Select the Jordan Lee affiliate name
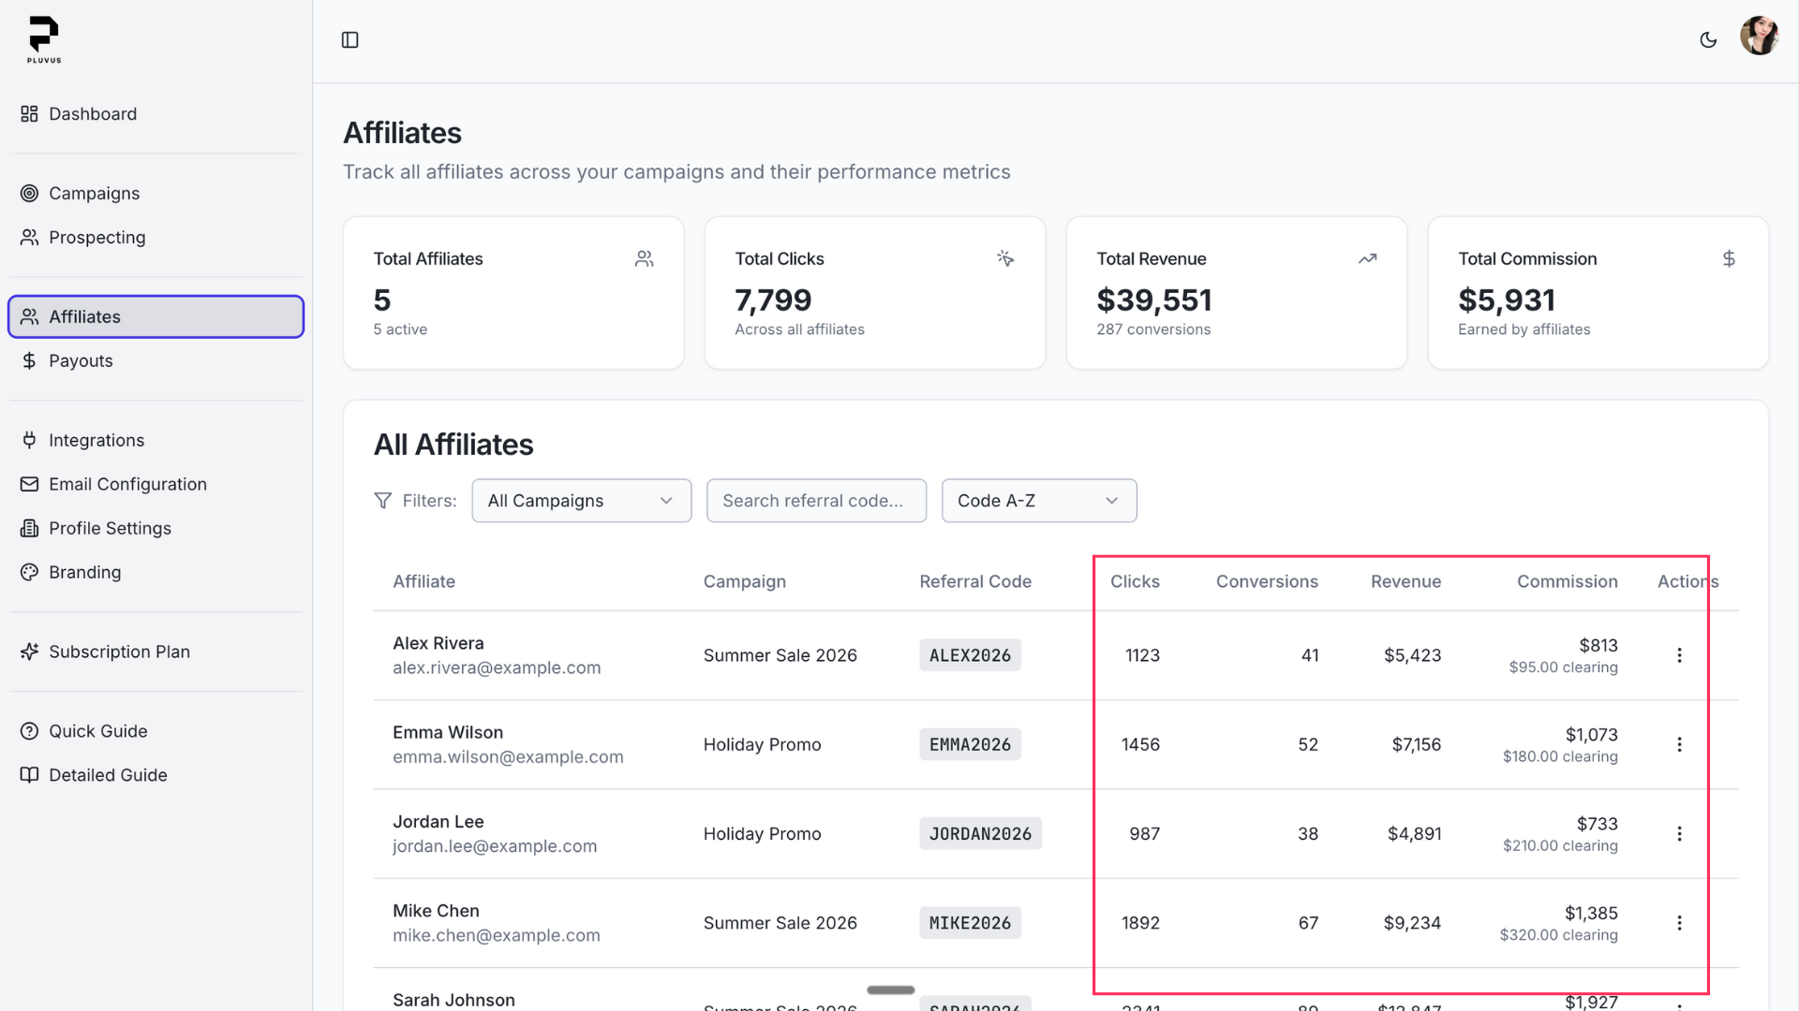This screenshot has height=1011, width=1799. point(439,822)
